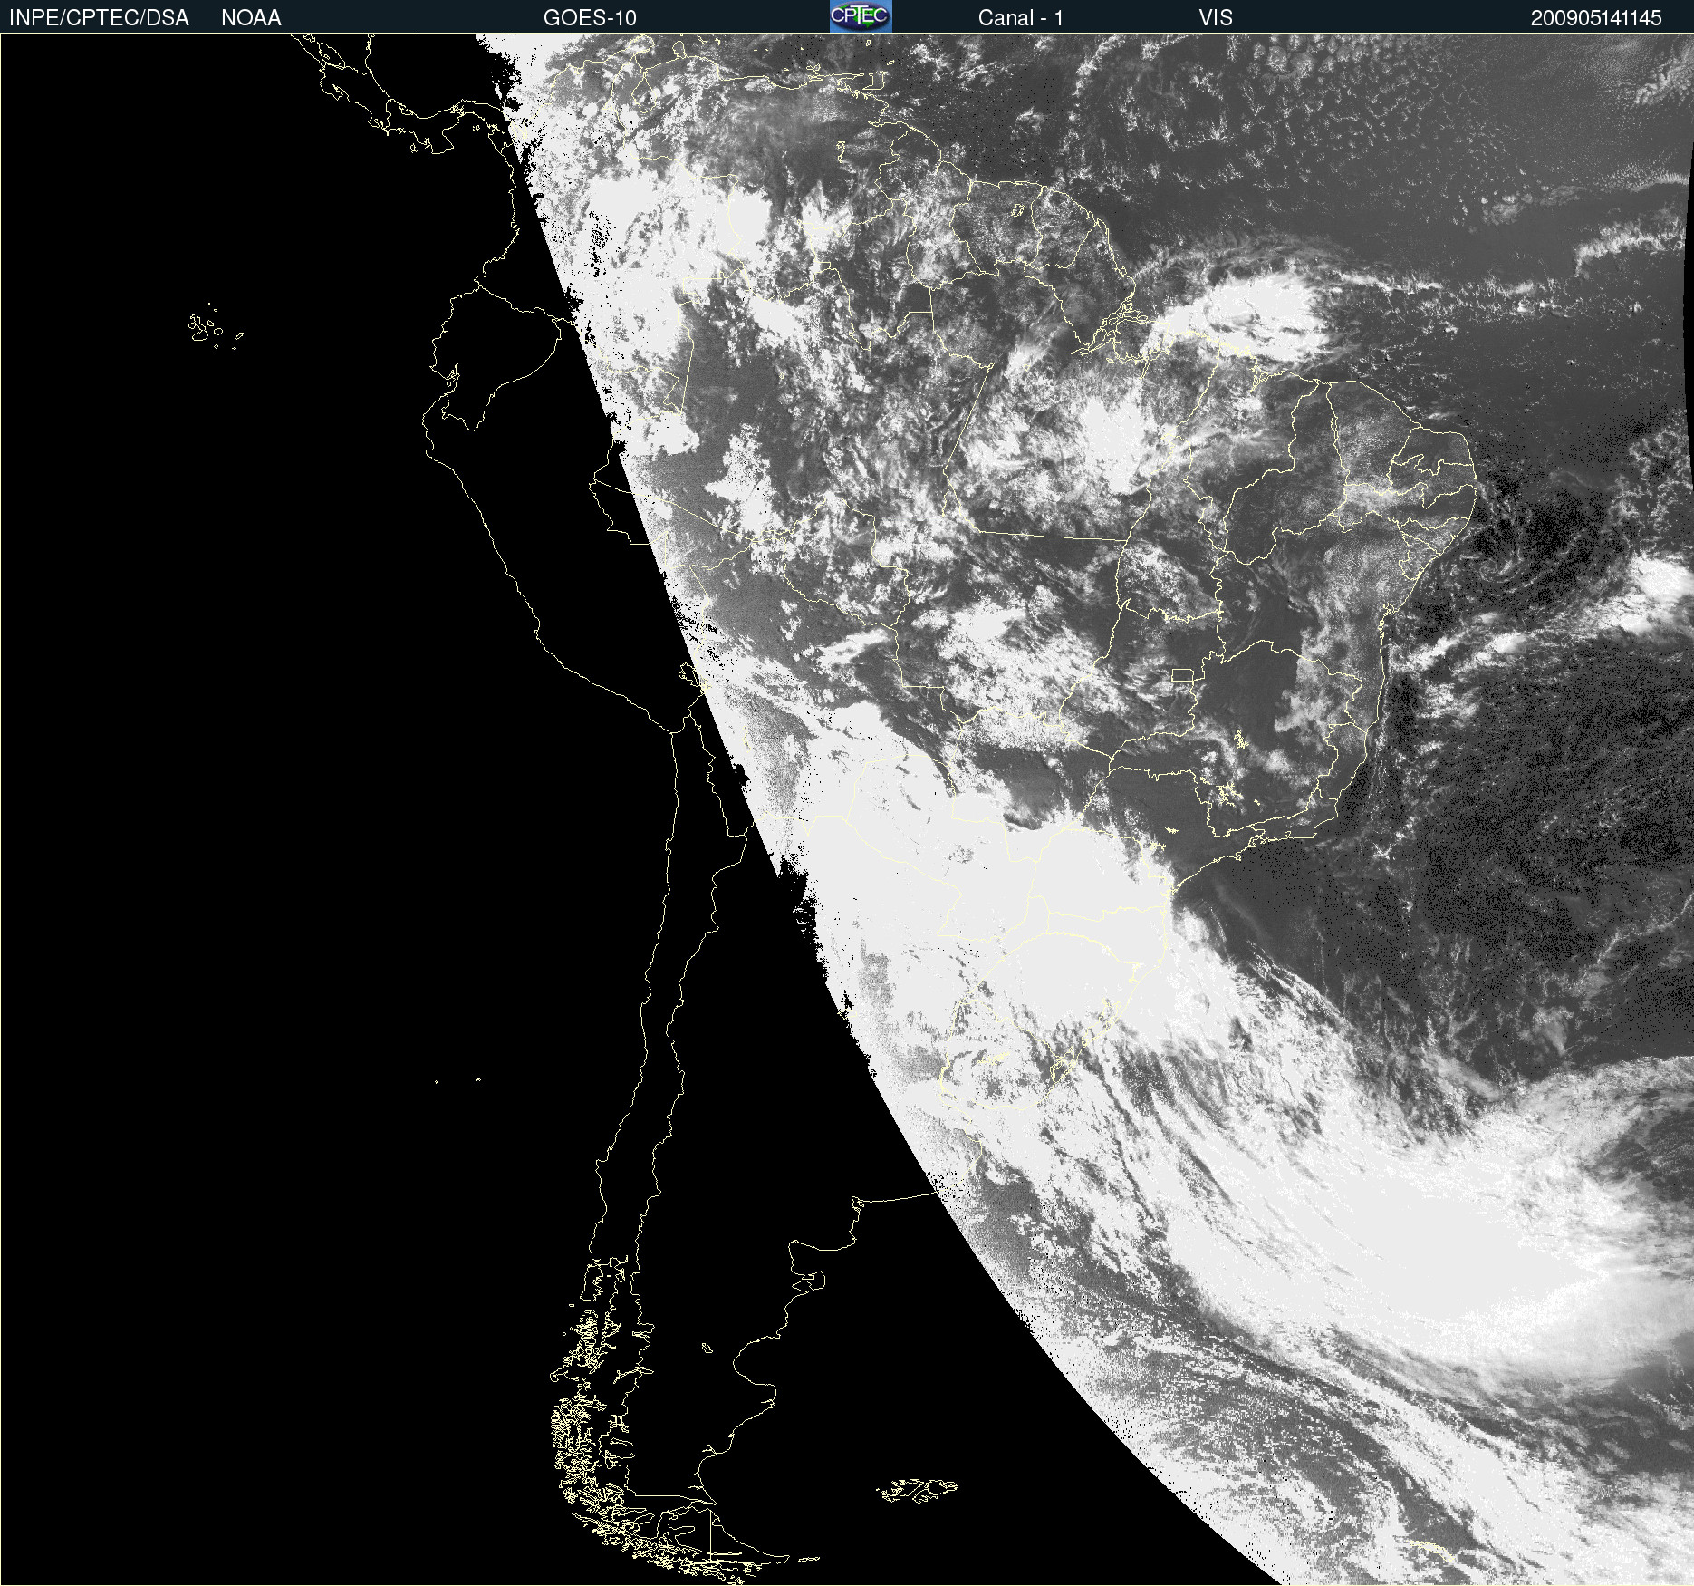Click the CPTEC logo in the header
Image resolution: width=1694 pixels, height=1586 pixels.
[x=861, y=16]
